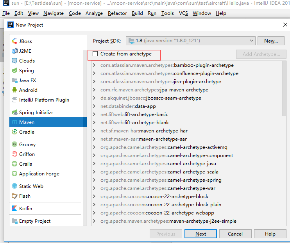Select the Android robot icon

[14, 90]
